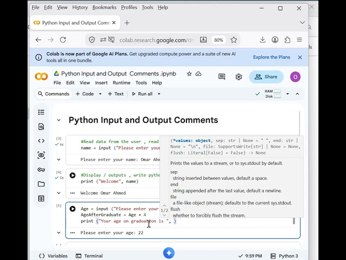Image resolution: width=346 pixels, height=260 pixels.
Task: Bookmark page with the star icon in address bar
Action: (x=234, y=40)
